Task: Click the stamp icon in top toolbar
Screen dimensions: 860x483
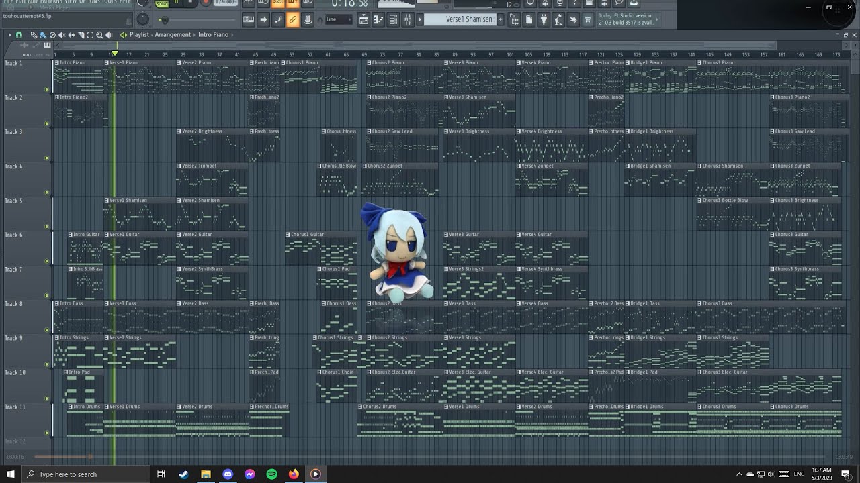Action: (x=308, y=19)
